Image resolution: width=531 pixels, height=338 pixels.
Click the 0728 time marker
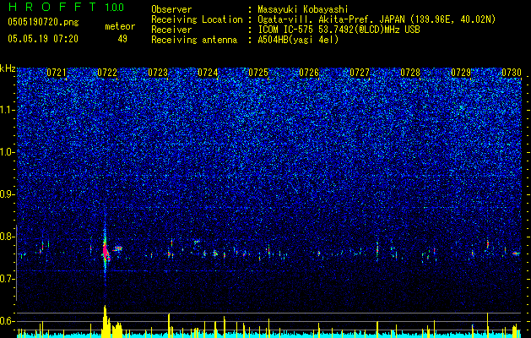pos(410,73)
